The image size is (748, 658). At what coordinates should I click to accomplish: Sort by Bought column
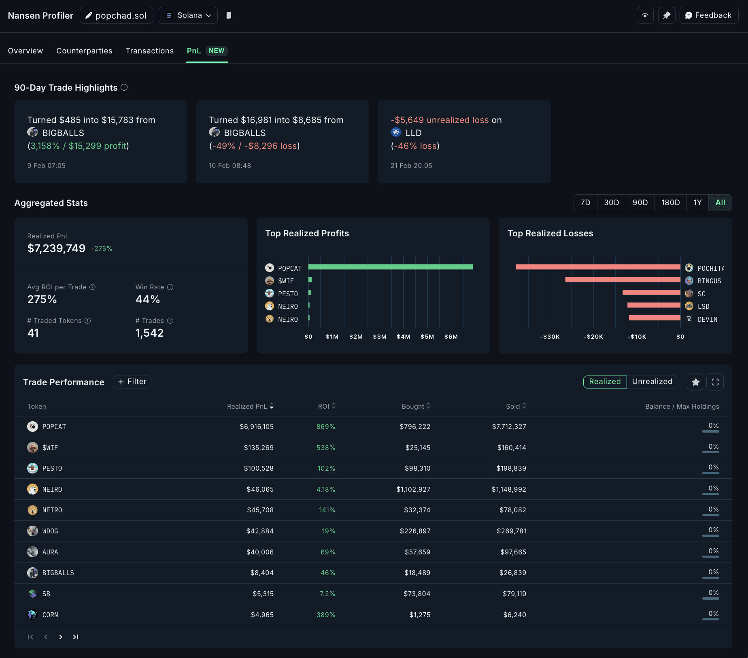click(416, 406)
